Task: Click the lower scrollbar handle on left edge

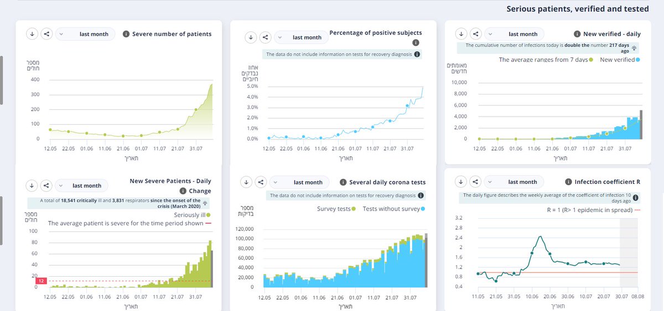Action: 1,220
